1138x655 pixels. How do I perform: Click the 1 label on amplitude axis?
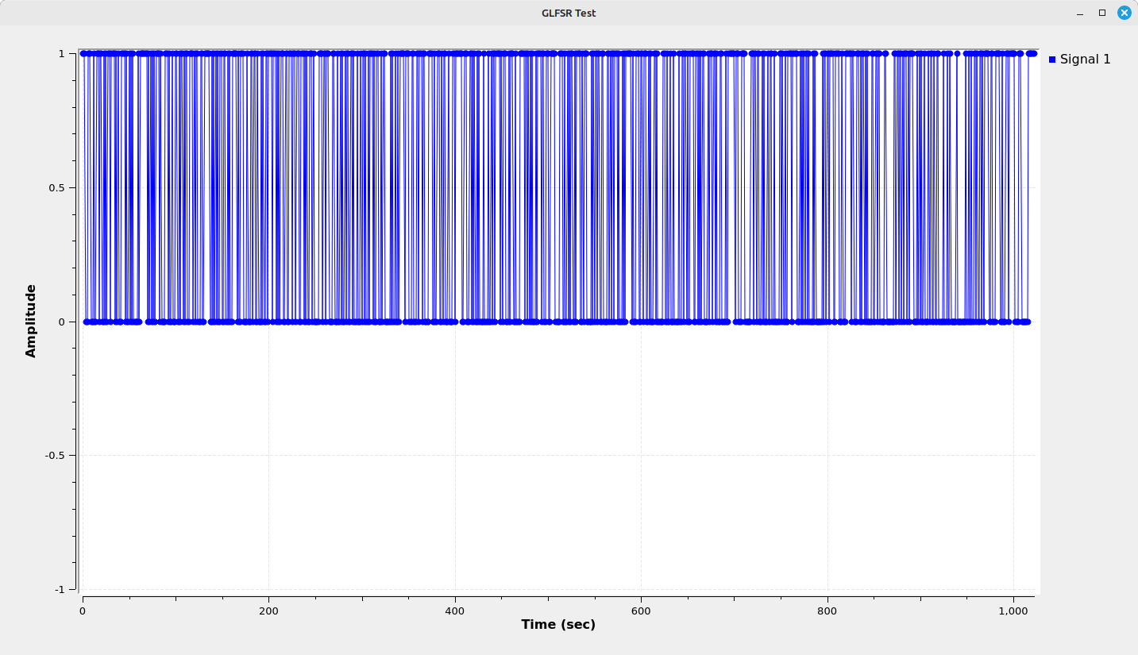(x=61, y=54)
